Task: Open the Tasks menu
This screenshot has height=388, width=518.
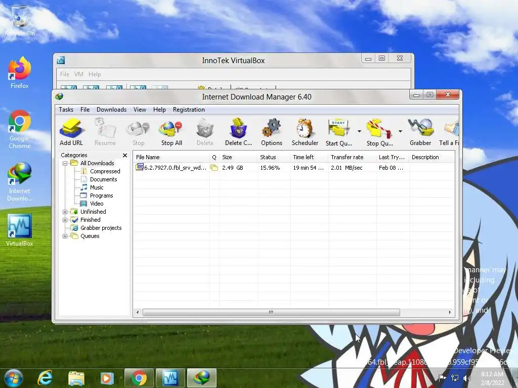Action: (66, 110)
